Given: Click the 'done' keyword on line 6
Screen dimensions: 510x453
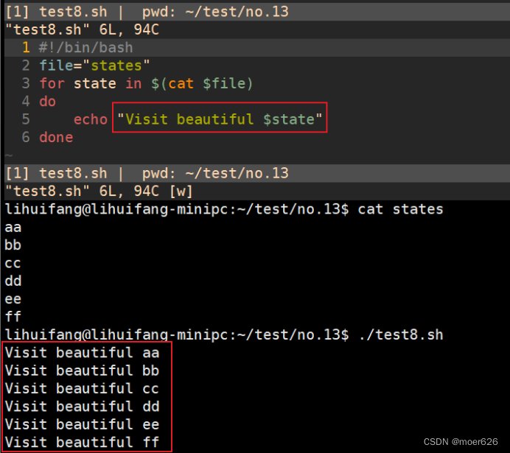Looking at the screenshot, I should 56,137.
